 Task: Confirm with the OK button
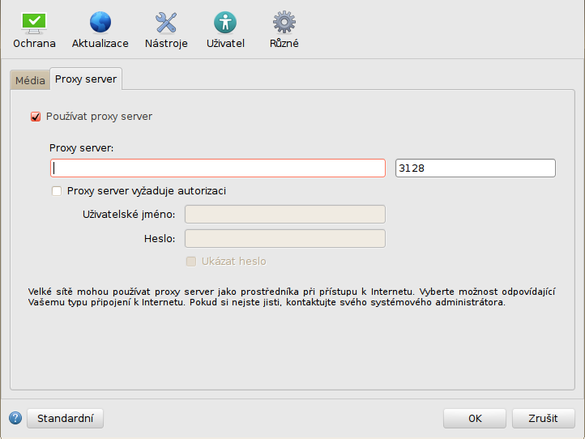click(475, 419)
